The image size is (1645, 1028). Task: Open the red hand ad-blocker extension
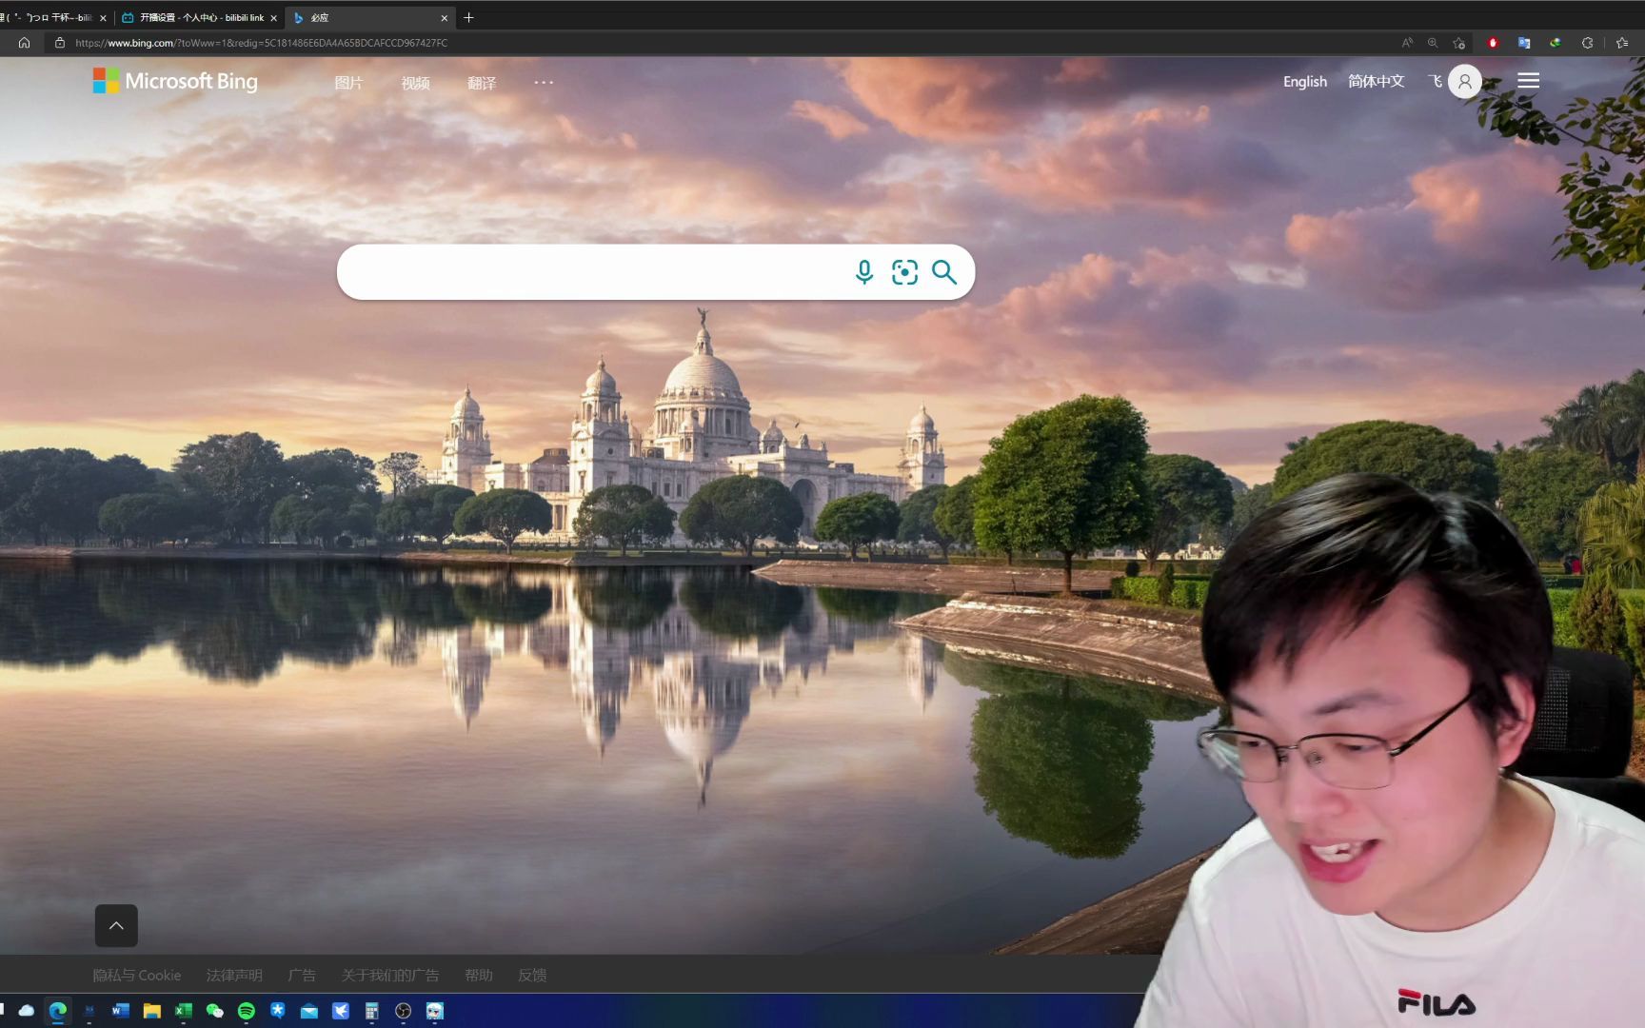coord(1493,43)
